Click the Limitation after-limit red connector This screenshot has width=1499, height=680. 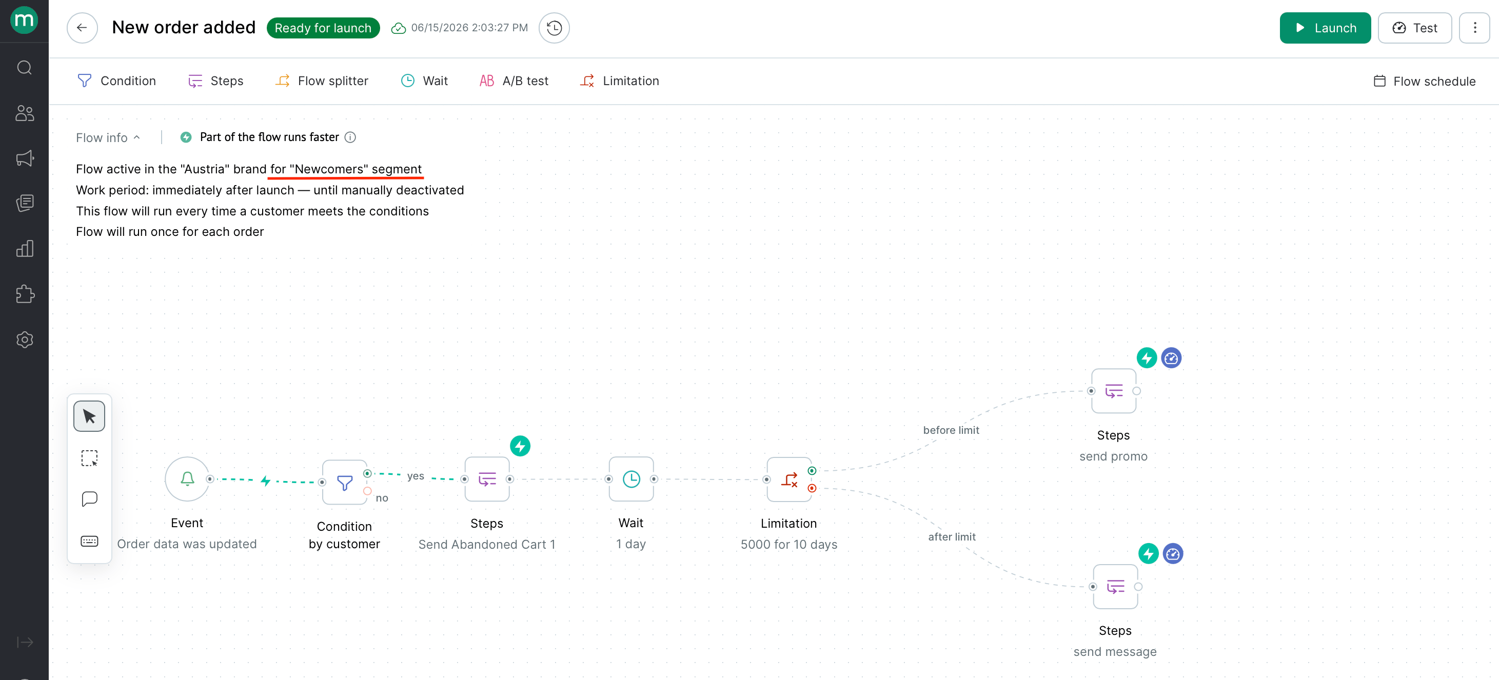812,488
